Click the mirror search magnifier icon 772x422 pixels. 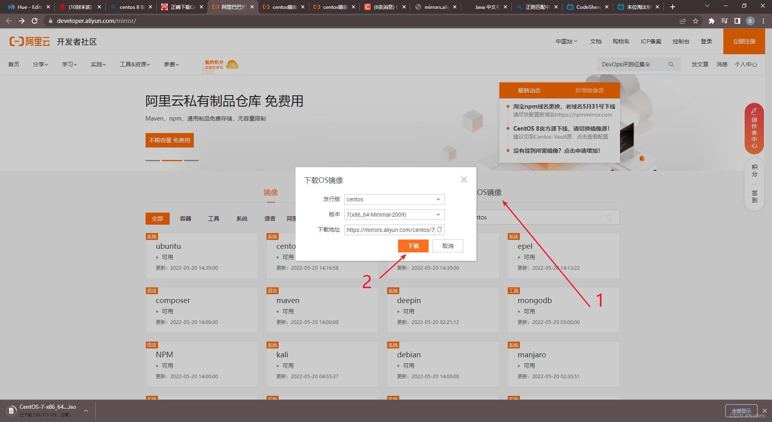point(609,217)
